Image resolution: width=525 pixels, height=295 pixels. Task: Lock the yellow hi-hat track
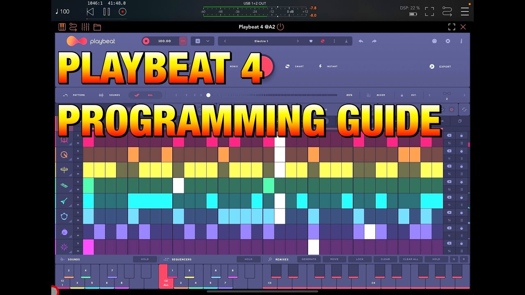pyautogui.click(x=461, y=166)
